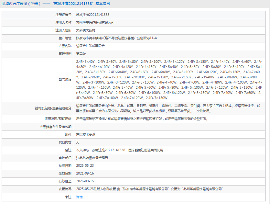Click the 结构及组成/主要组成成分 label
The width and height of the screenshot is (270, 204).
click(x=53, y=108)
